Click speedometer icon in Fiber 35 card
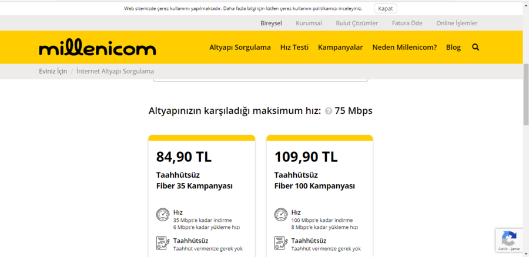The height and width of the screenshot is (257, 529). 163,215
